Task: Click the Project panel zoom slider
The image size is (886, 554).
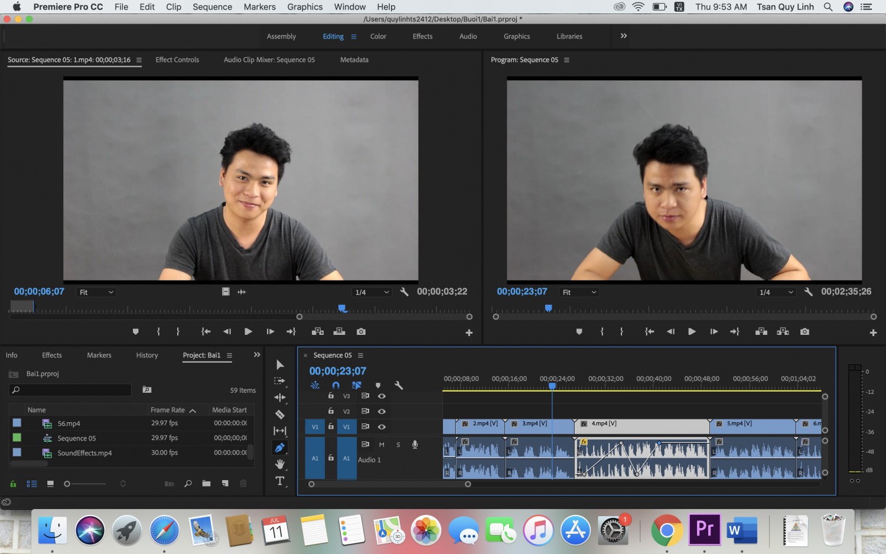Action: click(86, 484)
